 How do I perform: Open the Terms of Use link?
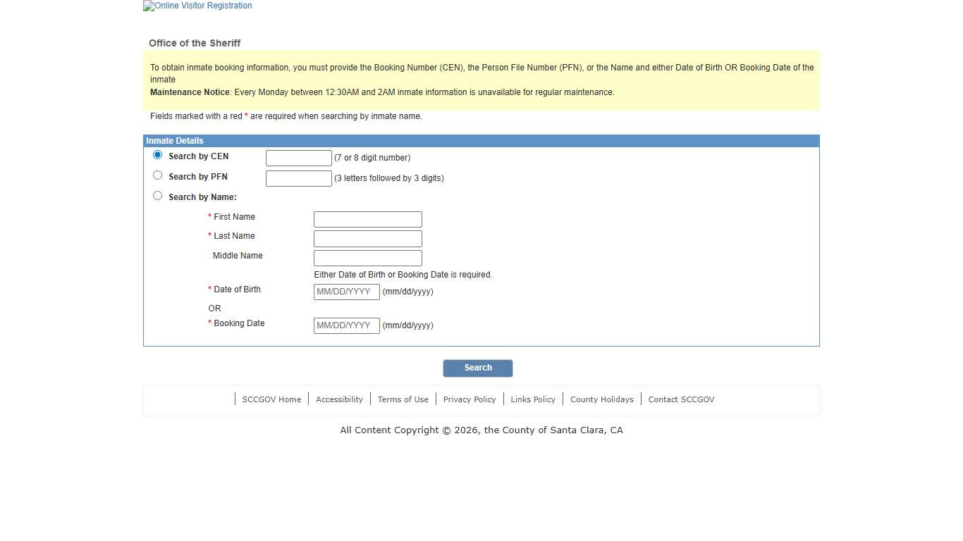(403, 399)
